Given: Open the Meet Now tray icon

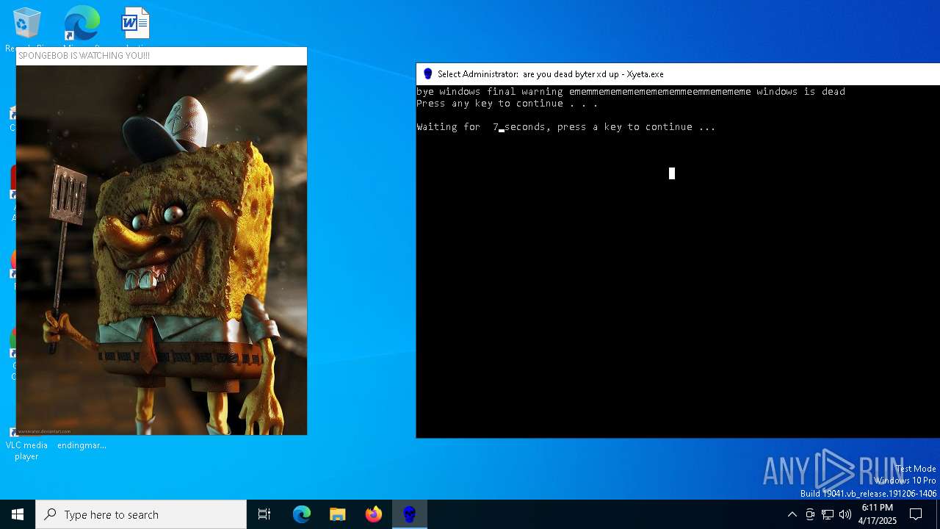Looking at the screenshot, I should pos(810,514).
